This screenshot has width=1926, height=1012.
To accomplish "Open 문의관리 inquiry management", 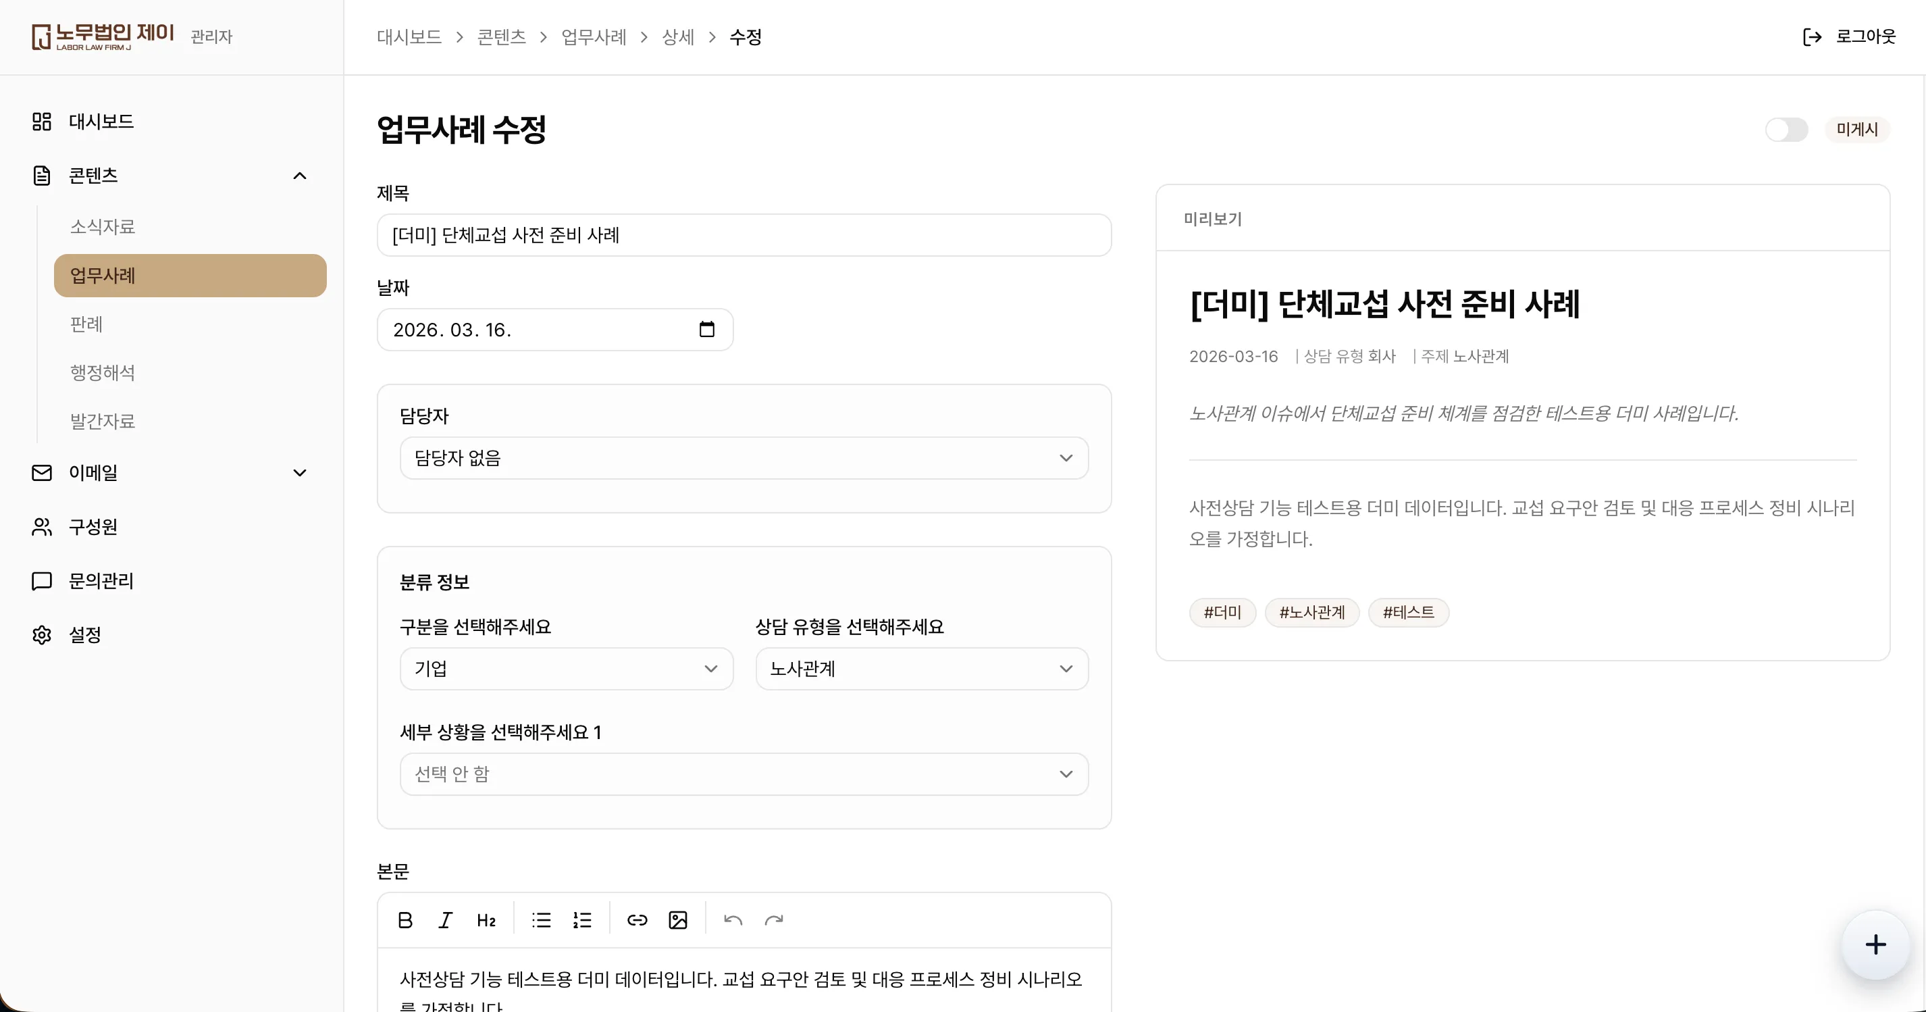I will click(x=172, y=580).
